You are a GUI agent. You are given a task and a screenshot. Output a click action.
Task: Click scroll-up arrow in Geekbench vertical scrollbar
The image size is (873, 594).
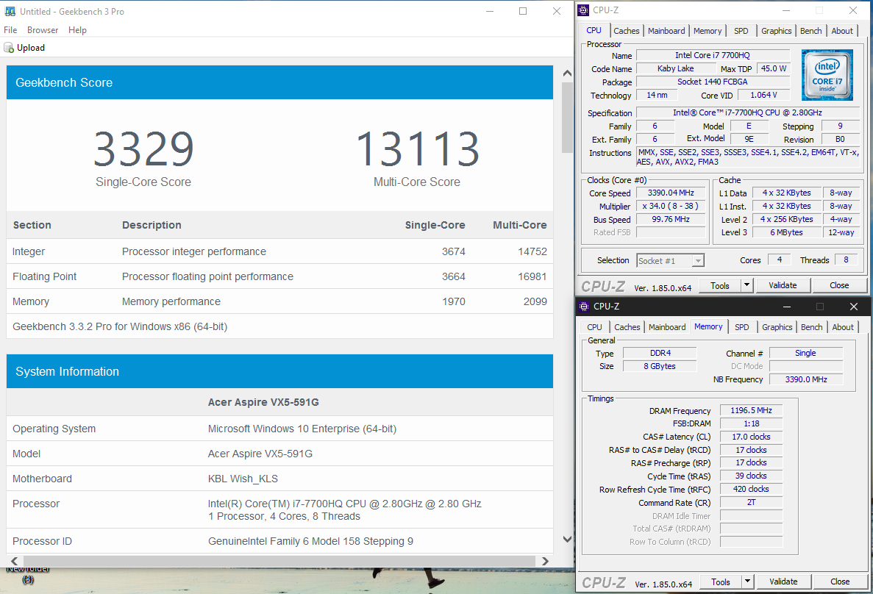[567, 73]
